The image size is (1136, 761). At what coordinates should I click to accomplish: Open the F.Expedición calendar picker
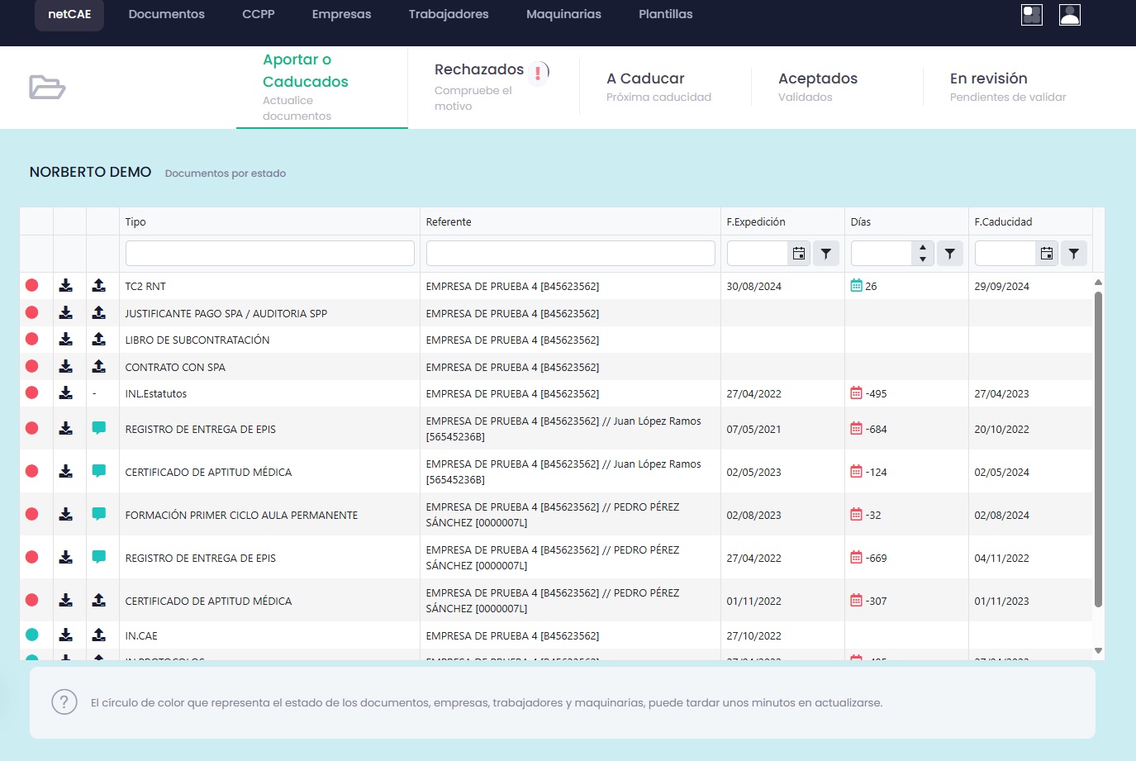coord(799,254)
